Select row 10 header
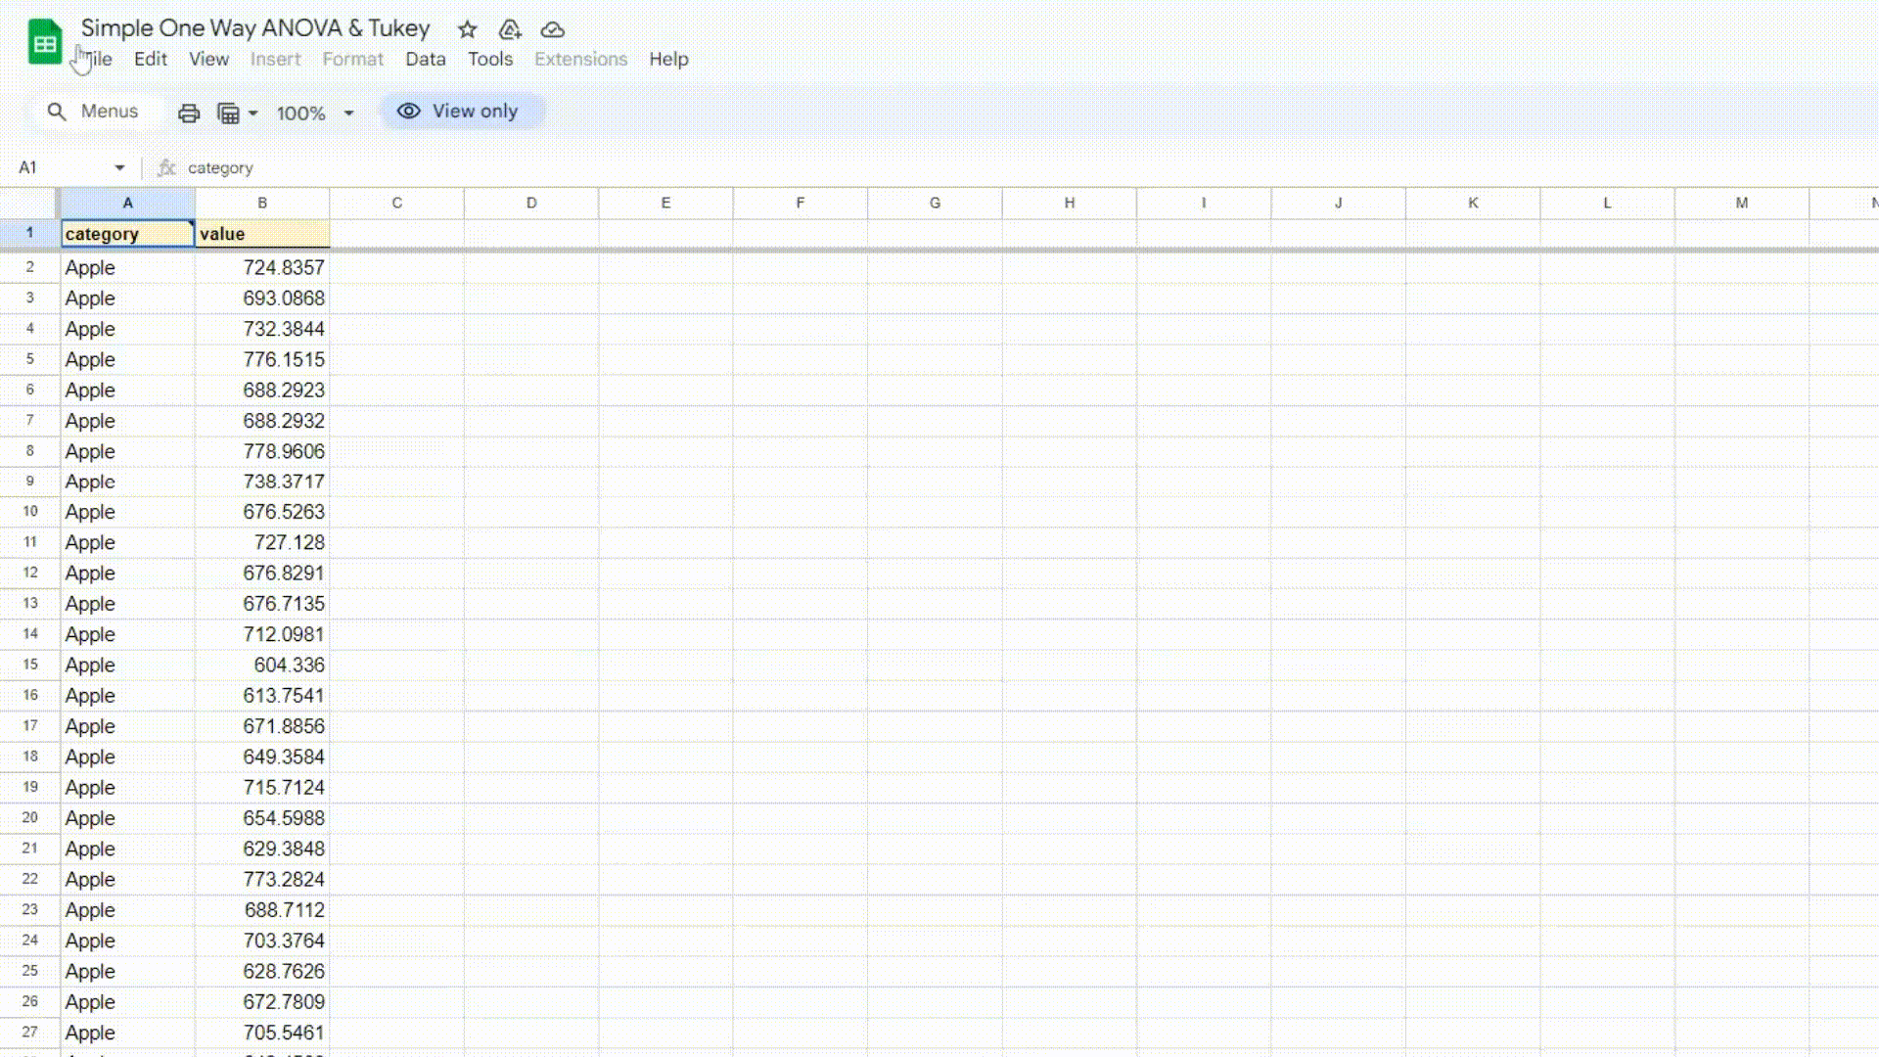1879x1057 pixels. click(30, 512)
